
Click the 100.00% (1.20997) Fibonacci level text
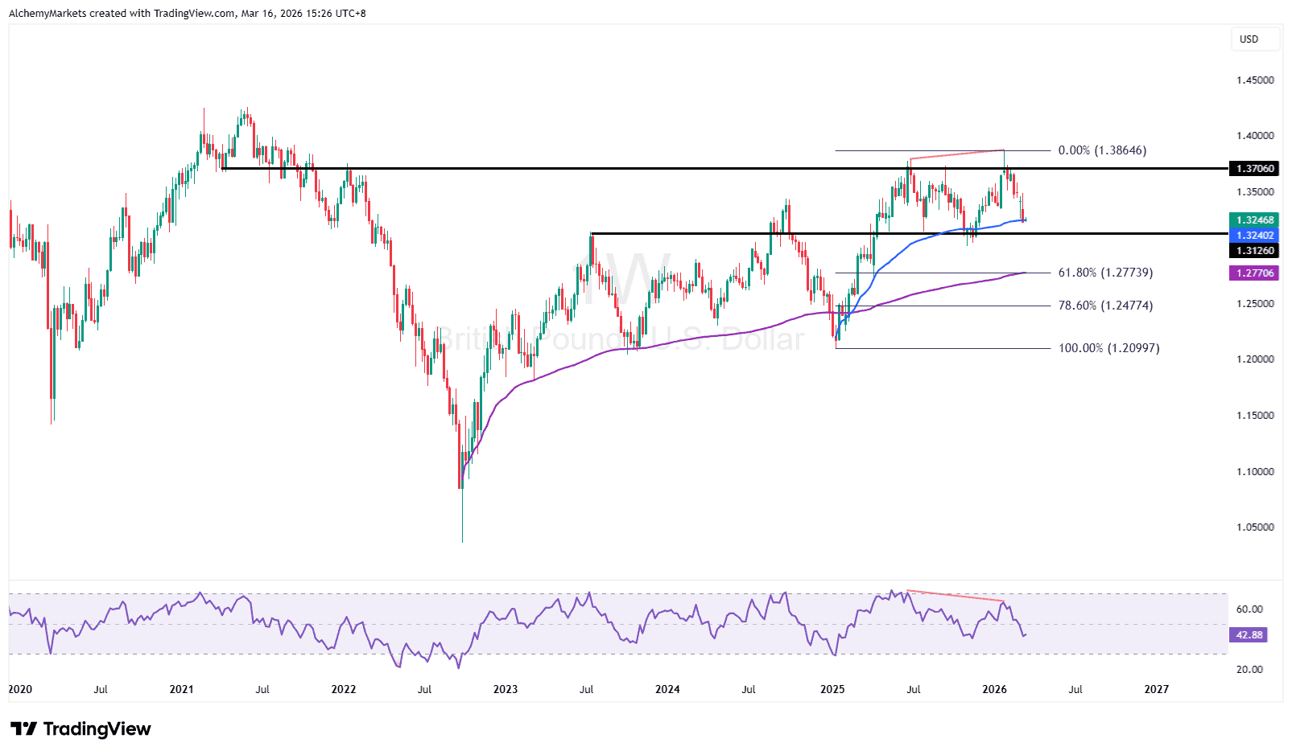click(1108, 348)
